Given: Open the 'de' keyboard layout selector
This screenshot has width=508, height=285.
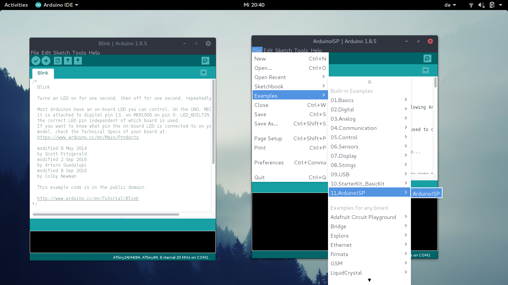Looking at the screenshot, I should (450, 5).
